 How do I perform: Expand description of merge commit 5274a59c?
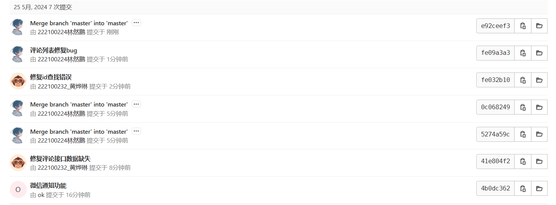tap(136, 131)
